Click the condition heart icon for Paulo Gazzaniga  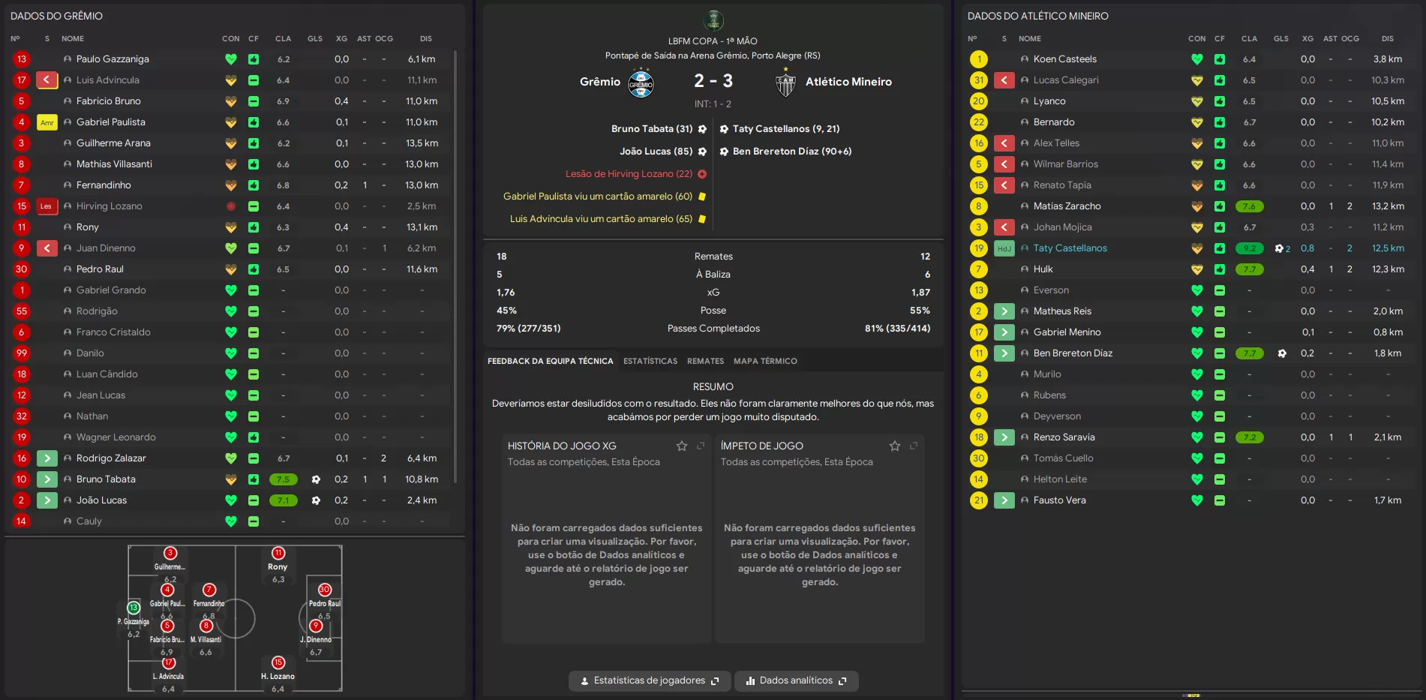tap(231, 59)
